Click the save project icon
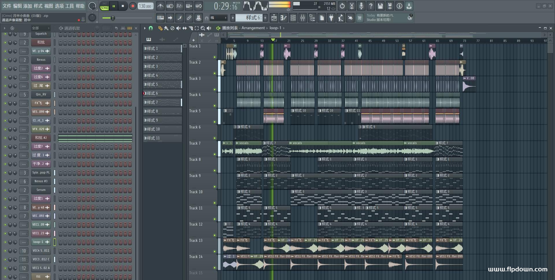555x280 pixels. point(380,6)
